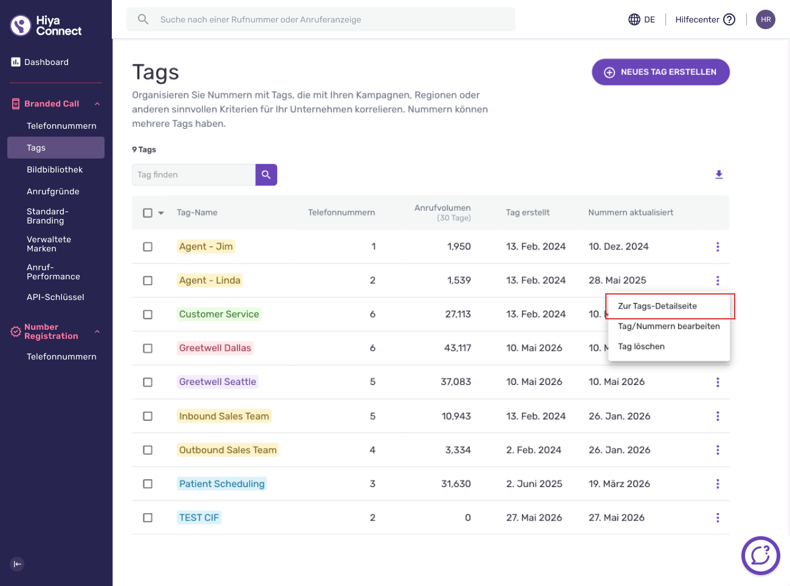Click the Tag finden input field
790x586 pixels.
coord(194,175)
